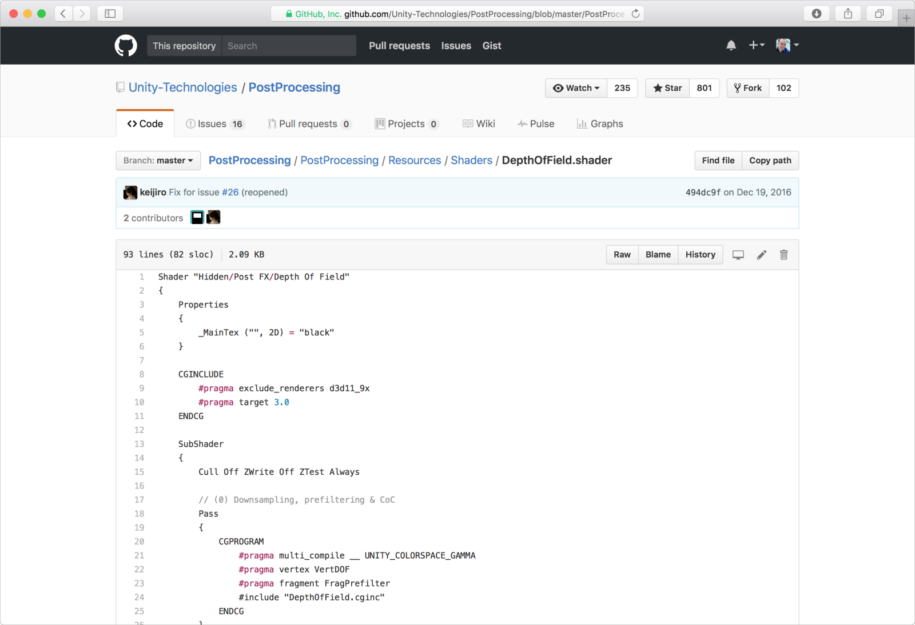Image resolution: width=915 pixels, height=625 pixels.
Task: Click the Safari forward arrow
Action: click(82, 14)
